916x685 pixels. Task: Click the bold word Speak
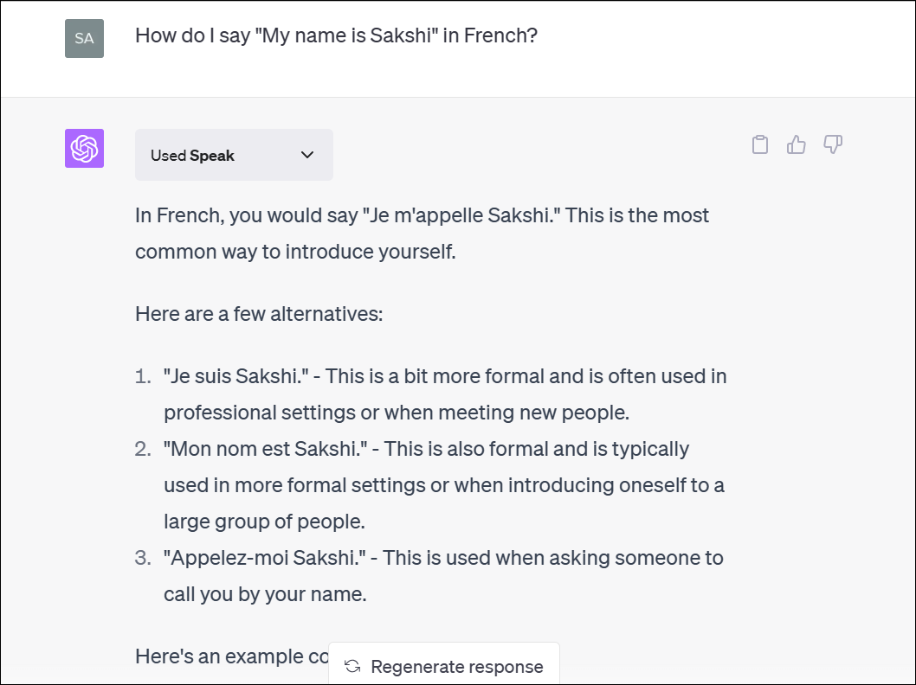point(212,156)
